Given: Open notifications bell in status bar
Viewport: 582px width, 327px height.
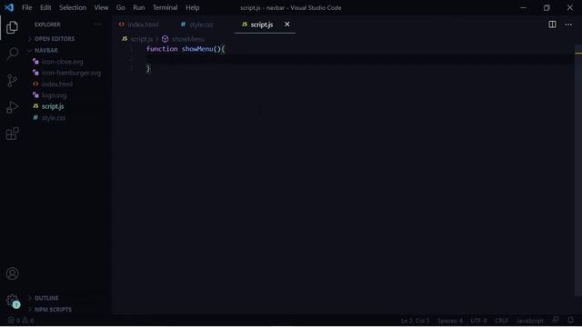Looking at the screenshot, I should click(x=570, y=321).
